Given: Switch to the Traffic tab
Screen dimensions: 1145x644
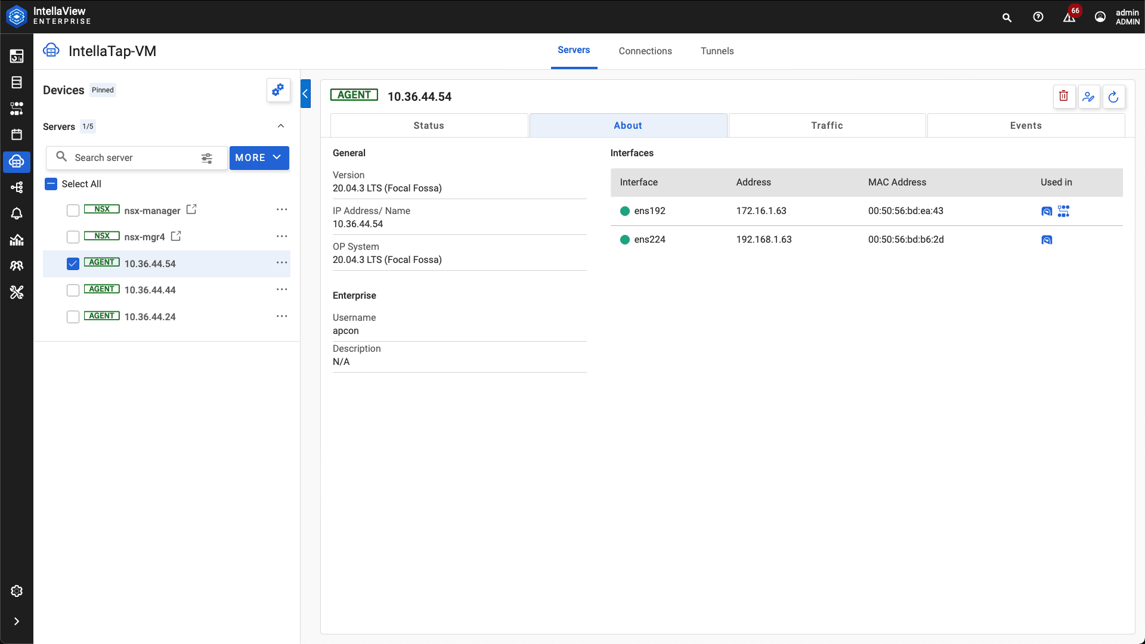Looking at the screenshot, I should (827, 125).
